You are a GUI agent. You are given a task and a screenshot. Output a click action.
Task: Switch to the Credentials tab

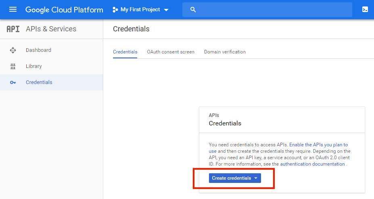125,52
